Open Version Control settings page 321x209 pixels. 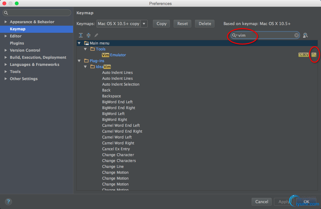point(25,50)
